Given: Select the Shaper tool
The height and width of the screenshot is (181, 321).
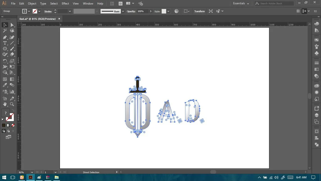Looking at the screenshot, I should 5,54.
